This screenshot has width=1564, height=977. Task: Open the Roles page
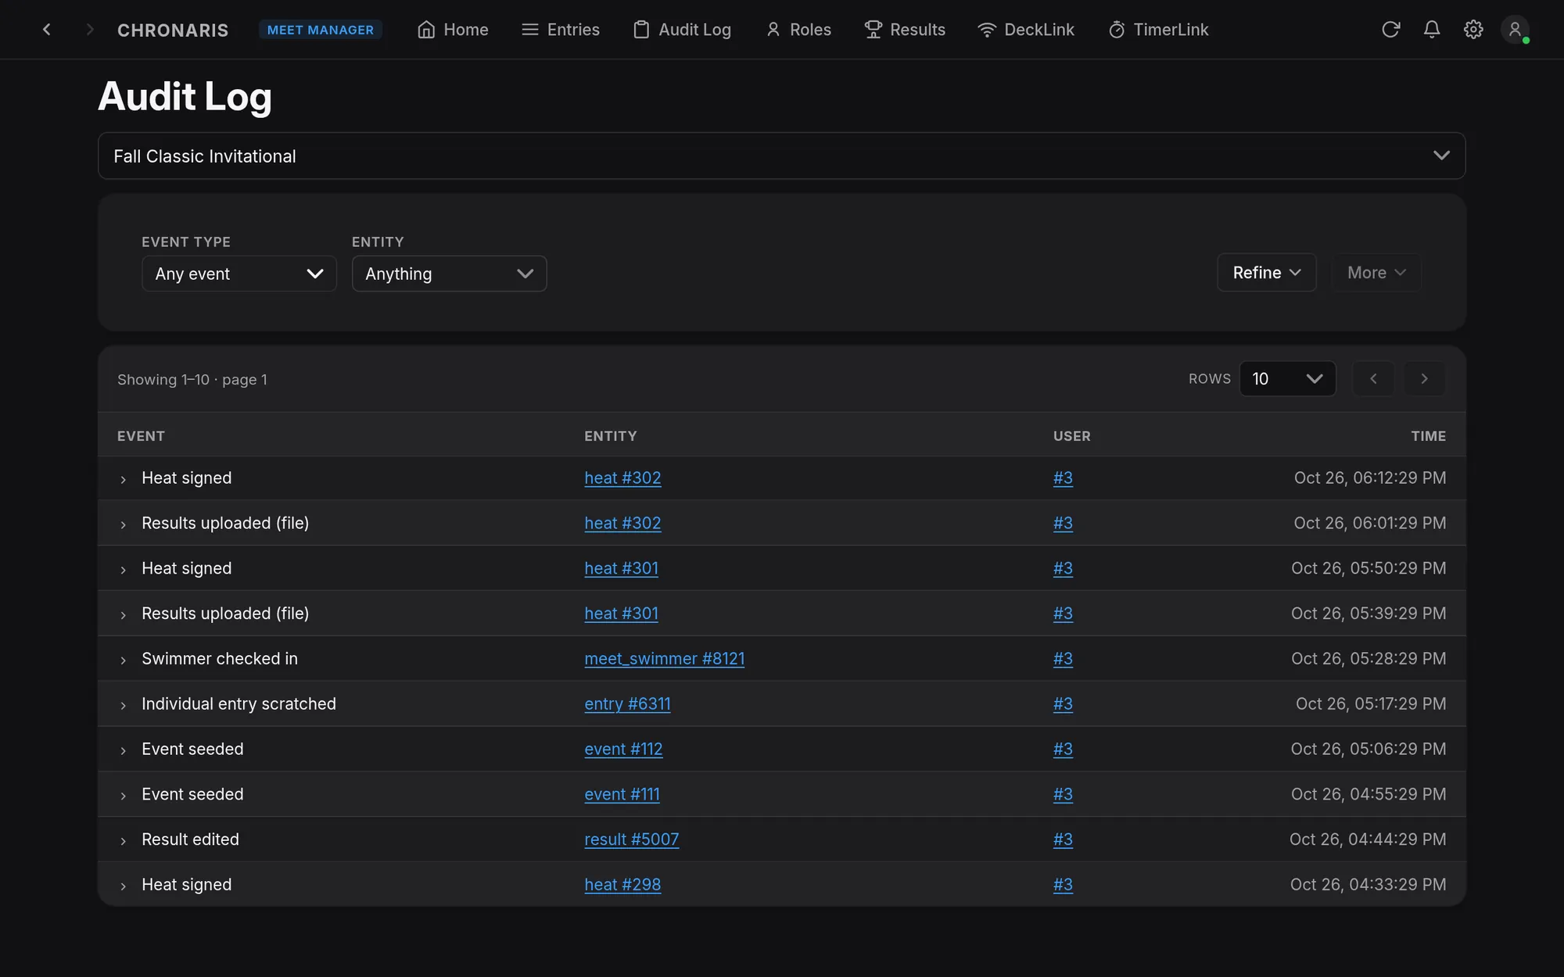pyautogui.click(x=798, y=30)
